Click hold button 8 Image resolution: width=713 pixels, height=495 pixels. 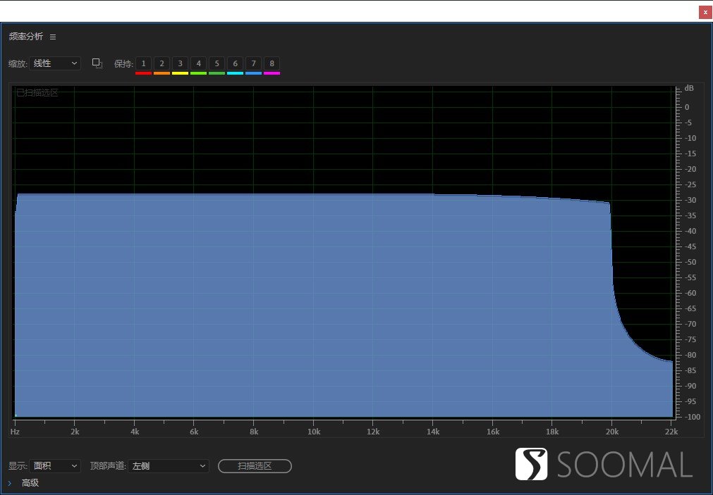pos(272,63)
